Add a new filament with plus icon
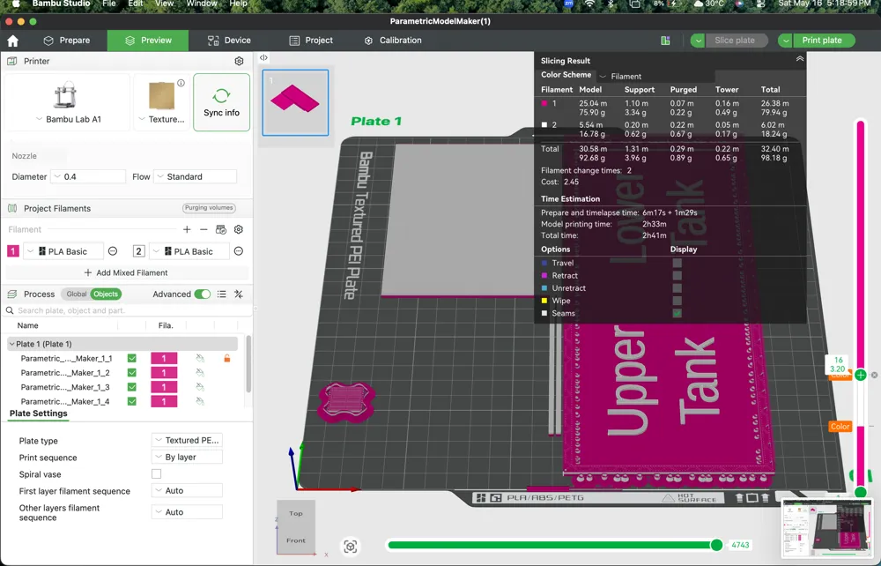This screenshot has width=881, height=566. [x=187, y=229]
